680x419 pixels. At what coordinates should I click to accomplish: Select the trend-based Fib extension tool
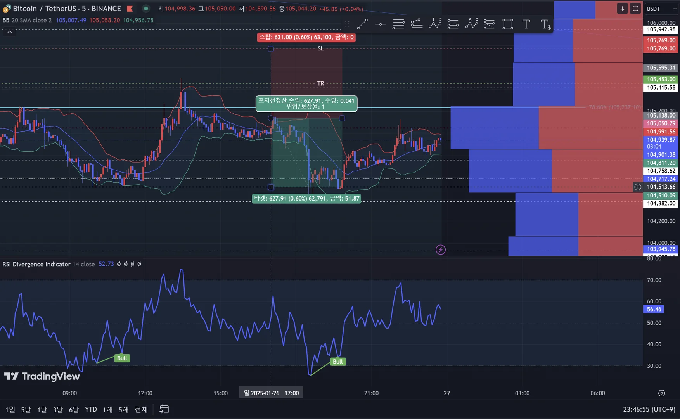489,24
